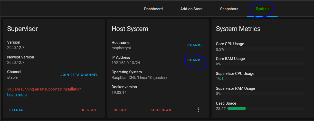Click the unsupported installation warning text
This screenshot has width=314, height=121.
45,89
